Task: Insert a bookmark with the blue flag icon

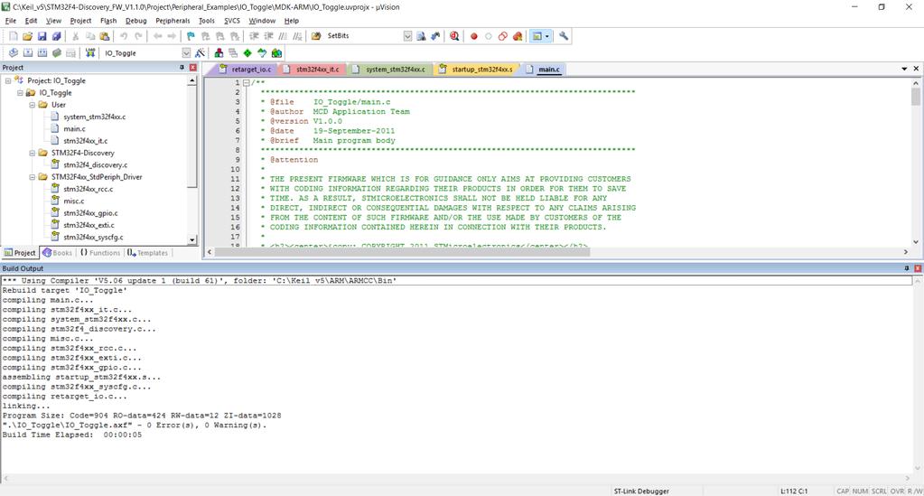Action: [x=191, y=36]
